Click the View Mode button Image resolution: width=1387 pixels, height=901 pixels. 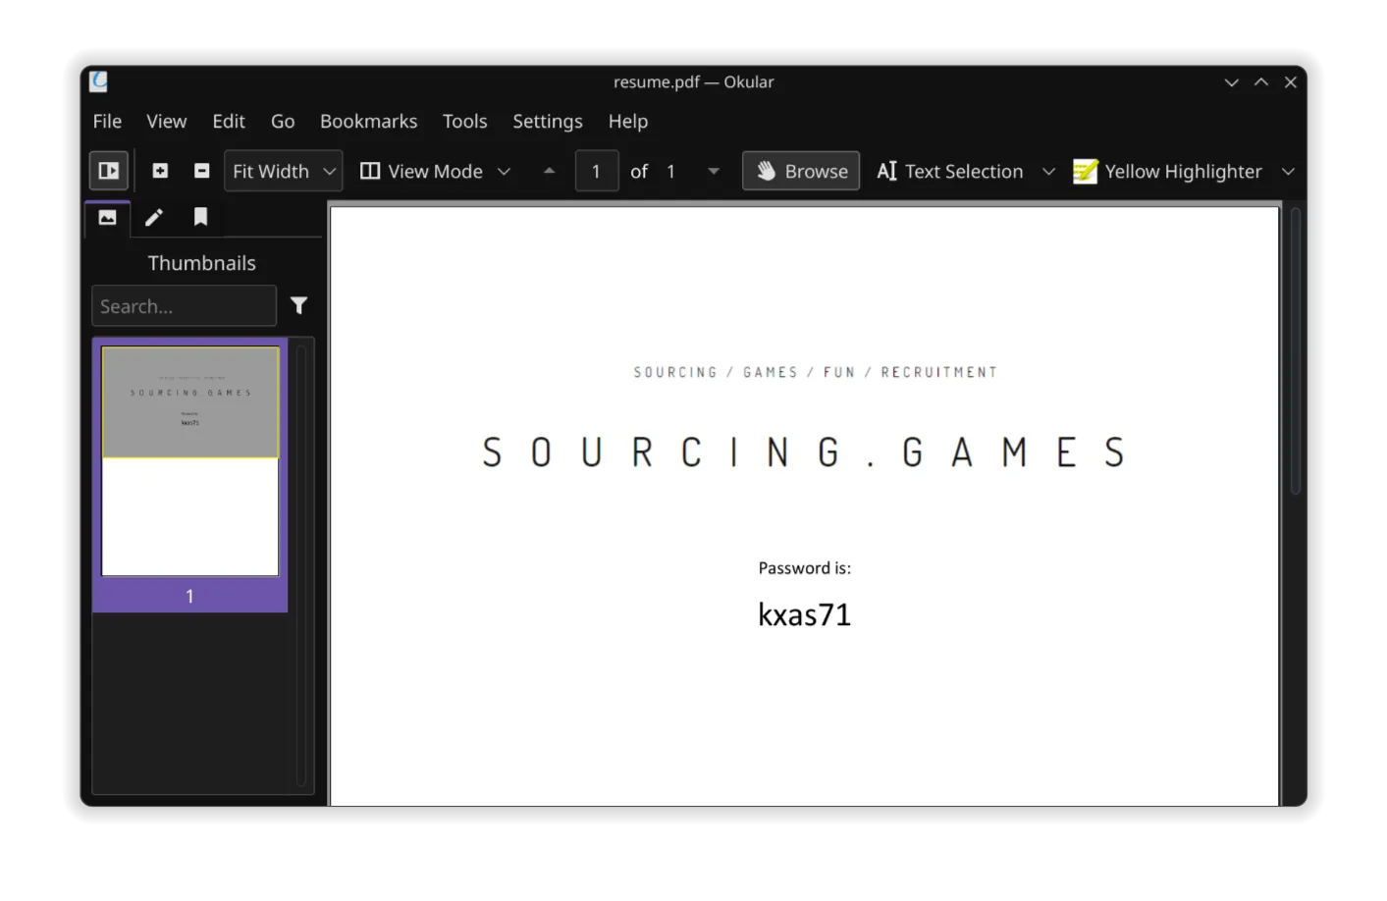click(421, 171)
